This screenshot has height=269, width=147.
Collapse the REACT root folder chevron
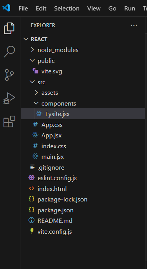tap(26, 39)
